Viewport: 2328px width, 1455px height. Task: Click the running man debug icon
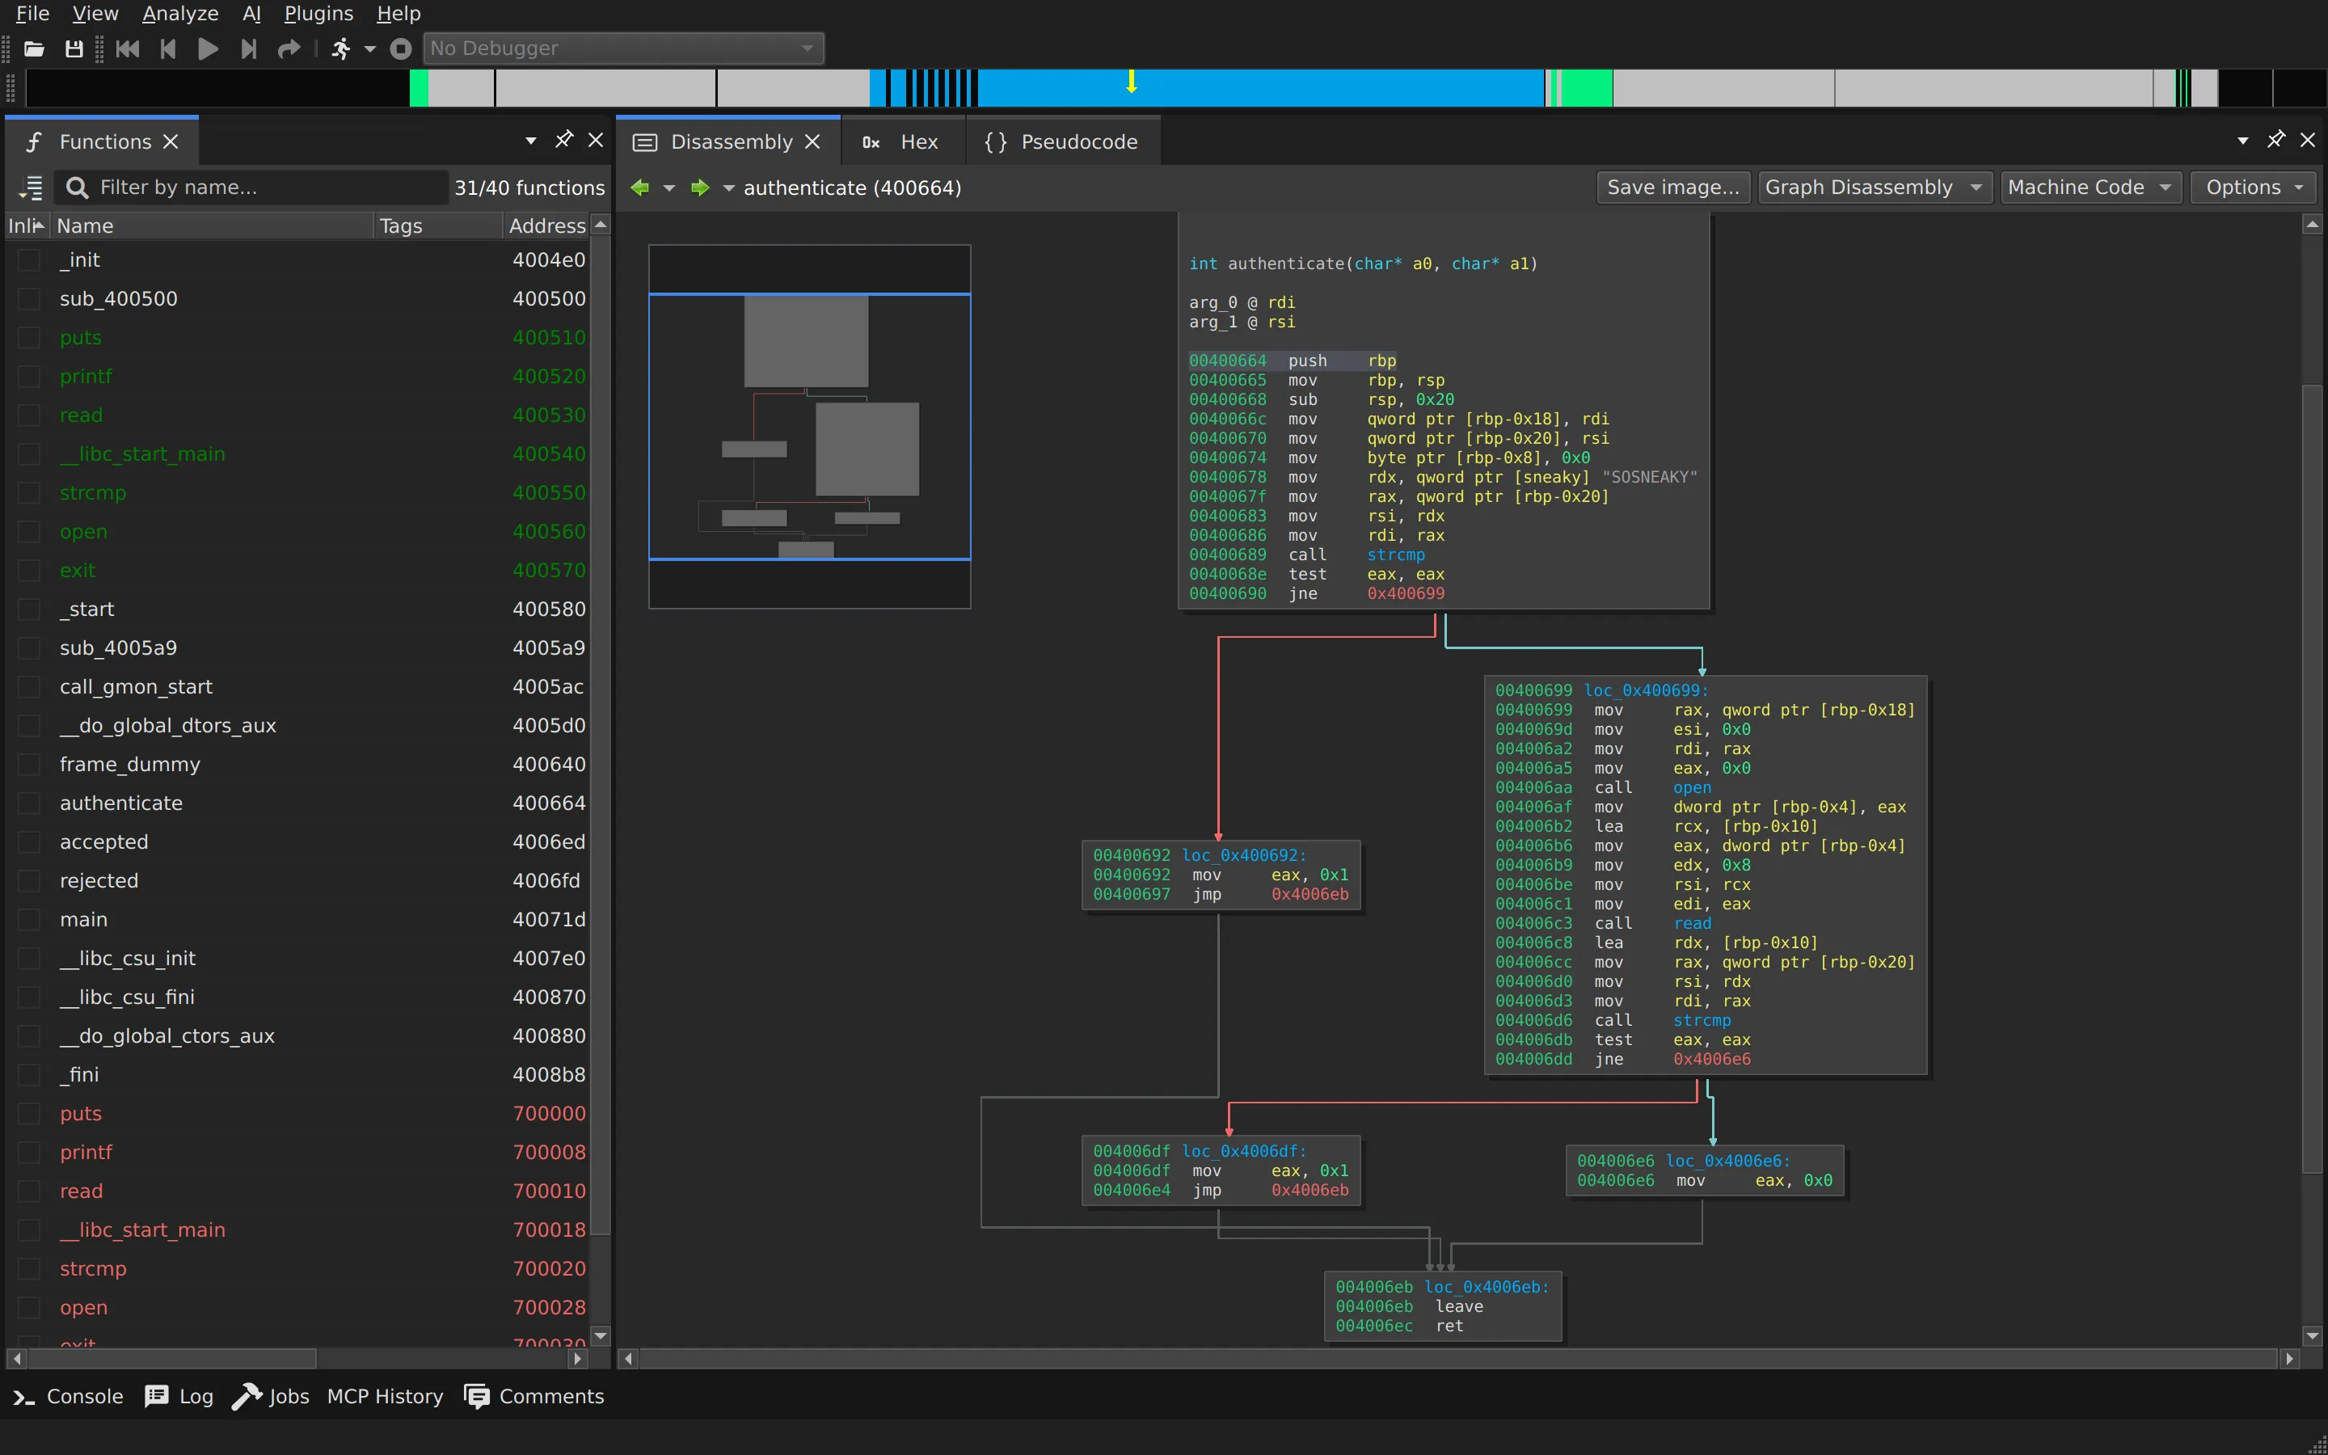click(340, 48)
